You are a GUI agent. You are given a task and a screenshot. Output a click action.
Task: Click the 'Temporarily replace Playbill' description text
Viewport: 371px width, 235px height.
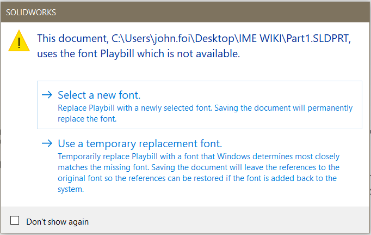109,156
